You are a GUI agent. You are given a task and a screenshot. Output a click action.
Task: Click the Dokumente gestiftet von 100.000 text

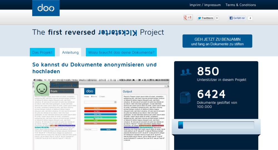coord(217,105)
